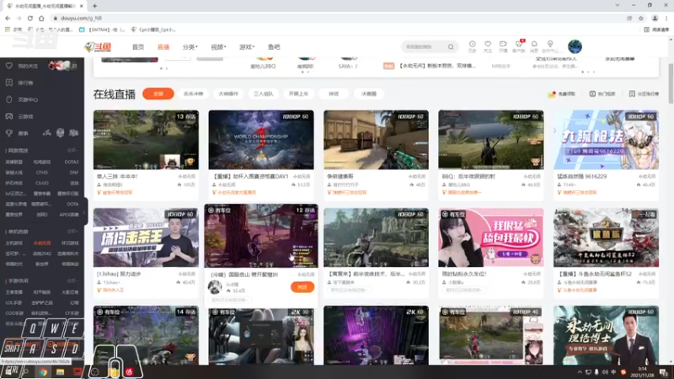Open the taskbar clock and date

pos(642,372)
